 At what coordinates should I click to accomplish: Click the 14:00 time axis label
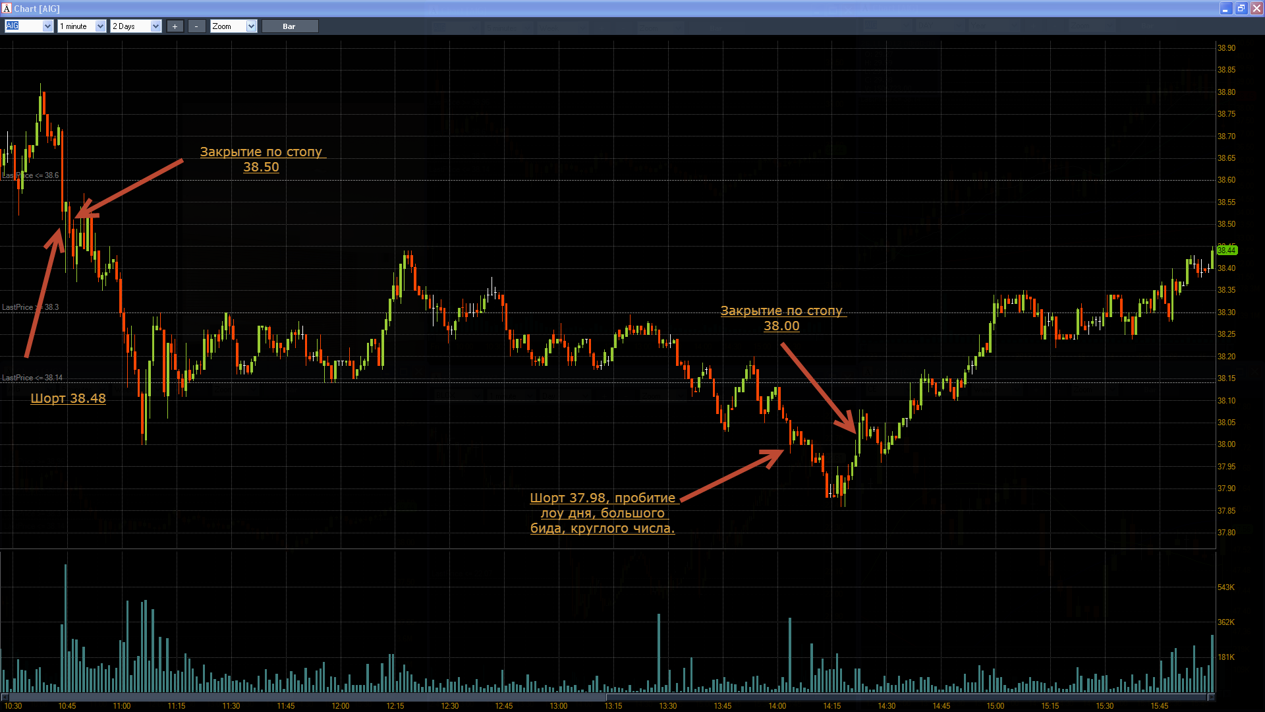[x=777, y=706]
